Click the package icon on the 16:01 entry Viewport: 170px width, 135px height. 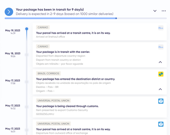pos(161,124)
